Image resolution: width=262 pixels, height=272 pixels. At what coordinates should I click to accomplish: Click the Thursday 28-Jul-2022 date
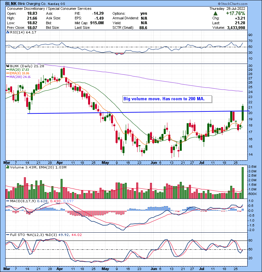point(227,9)
